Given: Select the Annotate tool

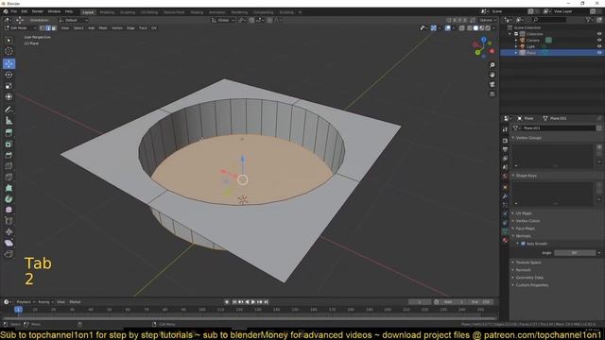Looking at the screenshot, I should point(9,110).
